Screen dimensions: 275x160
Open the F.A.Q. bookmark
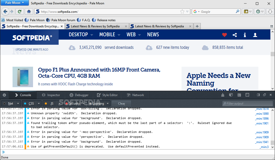pyautogui.click(x=84, y=20)
